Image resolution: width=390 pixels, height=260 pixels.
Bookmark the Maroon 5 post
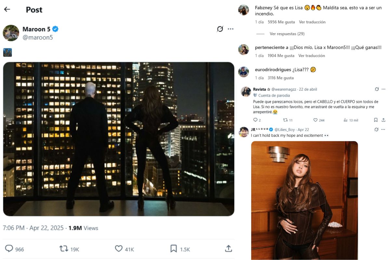click(x=174, y=249)
